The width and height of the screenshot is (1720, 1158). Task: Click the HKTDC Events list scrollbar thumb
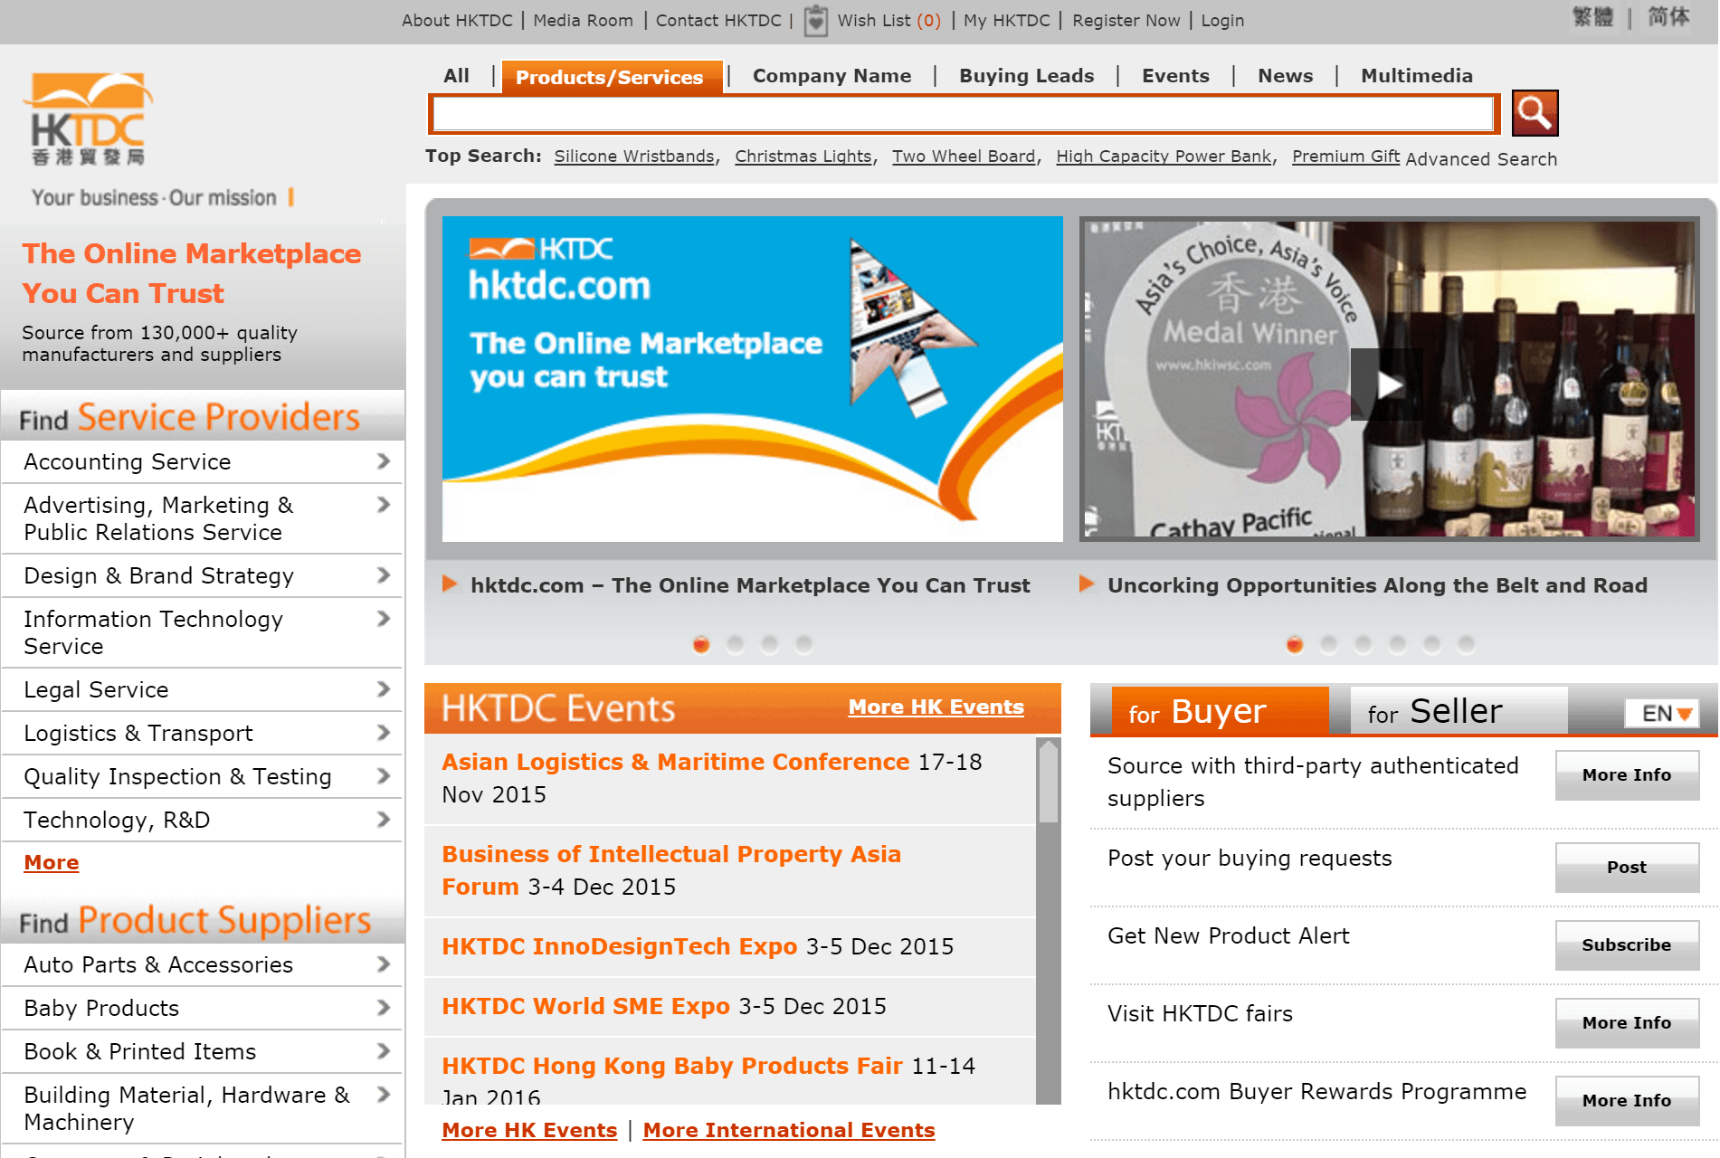tap(1049, 781)
